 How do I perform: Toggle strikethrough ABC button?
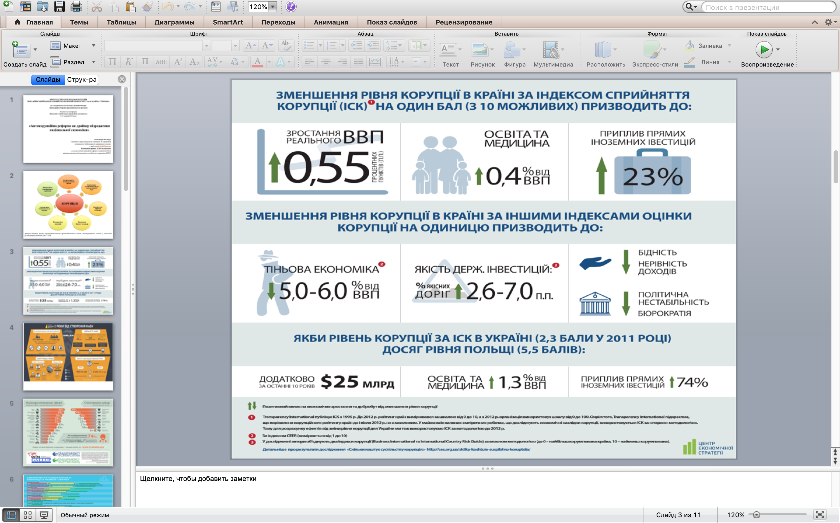point(161,62)
